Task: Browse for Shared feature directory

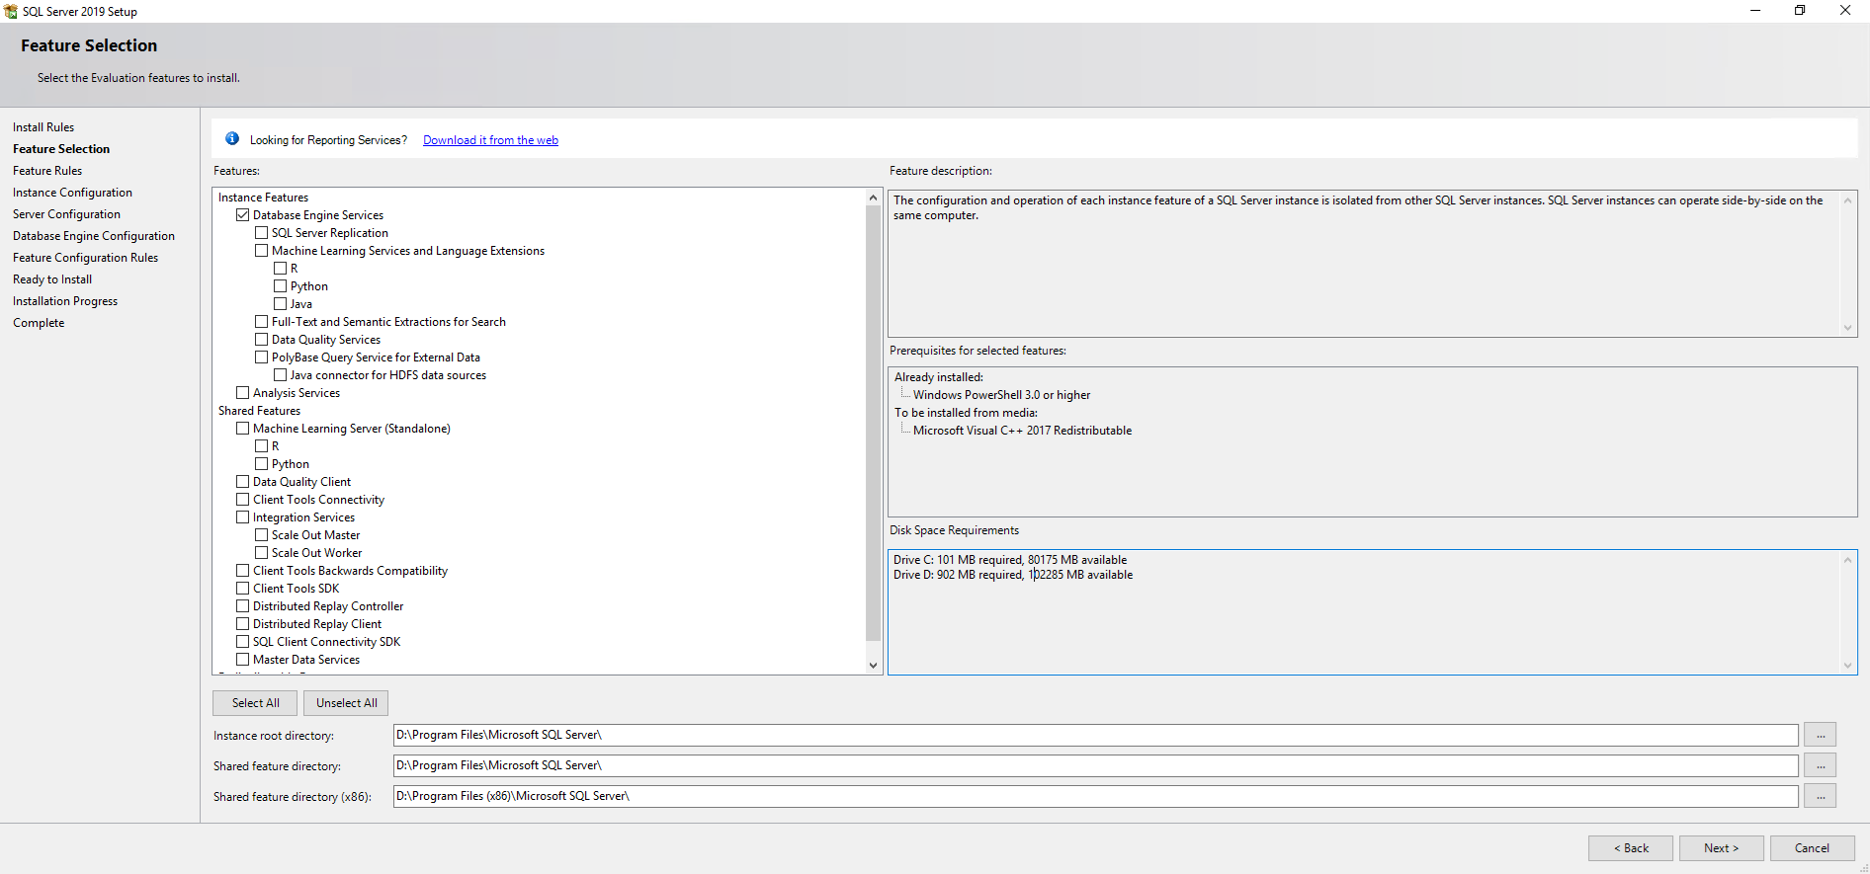Action: coord(1820,765)
